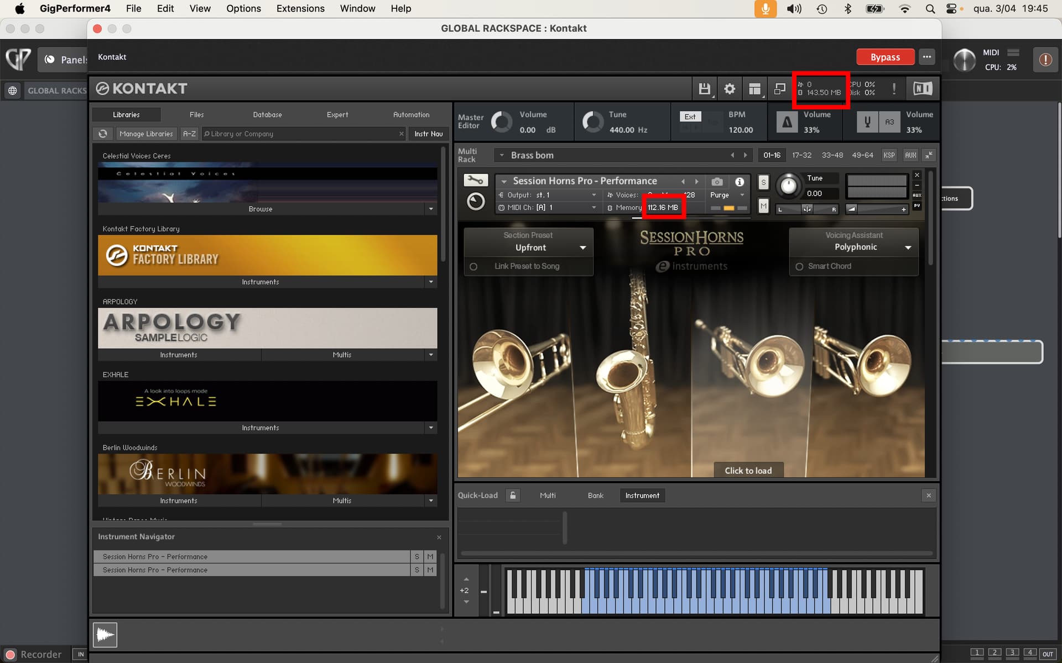Image resolution: width=1062 pixels, height=663 pixels.
Task: Click the camera snapshot icon
Action: click(x=717, y=181)
